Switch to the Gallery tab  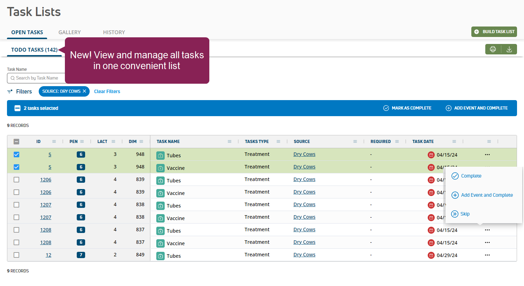(69, 32)
